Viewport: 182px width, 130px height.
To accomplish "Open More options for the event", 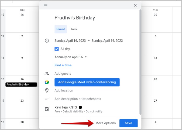I will [x=106, y=123].
